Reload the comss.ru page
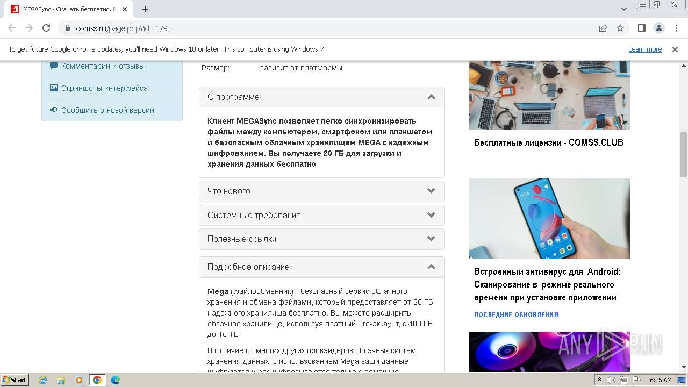 point(46,28)
